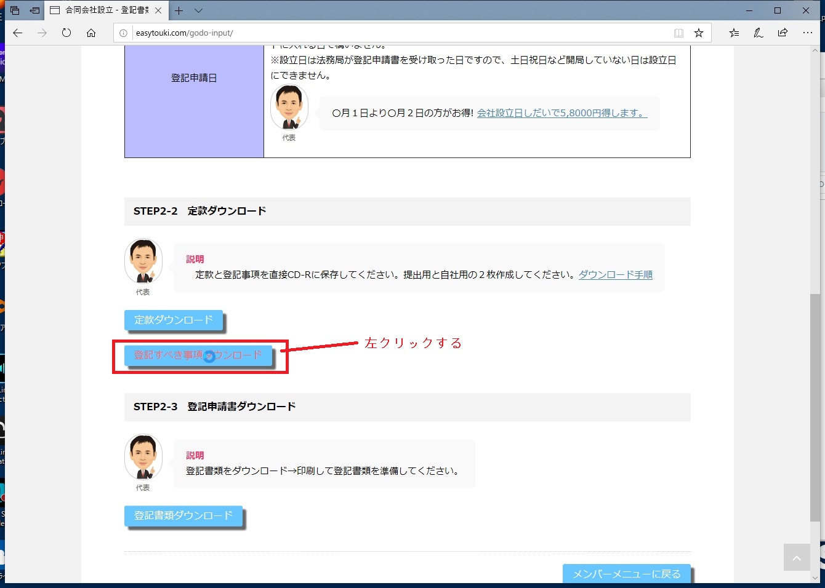Click the browser back arrow
825x588 pixels.
(18, 33)
